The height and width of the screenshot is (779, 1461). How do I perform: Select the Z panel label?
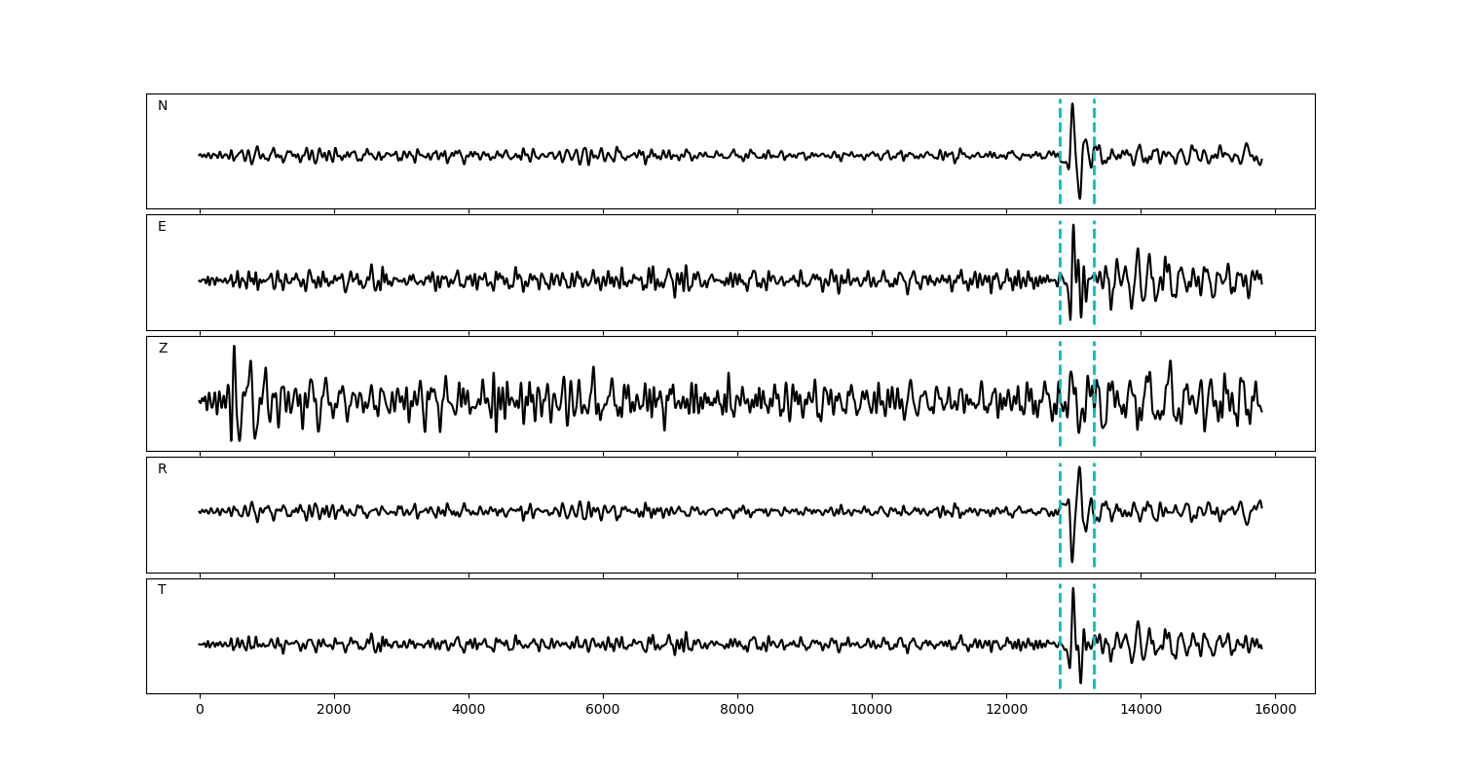pyautogui.click(x=163, y=349)
